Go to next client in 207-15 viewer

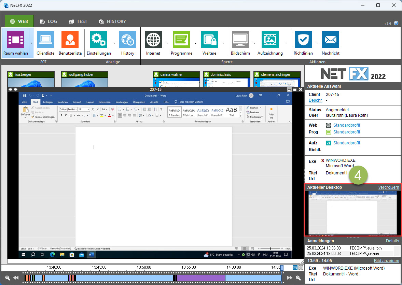16,89
